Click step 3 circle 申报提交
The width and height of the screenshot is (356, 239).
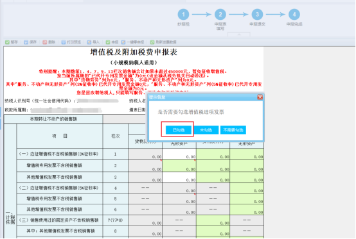click(257, 15)
